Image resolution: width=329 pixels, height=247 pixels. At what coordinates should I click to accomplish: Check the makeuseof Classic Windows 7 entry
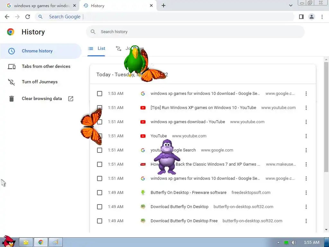(x=100, y=164)
